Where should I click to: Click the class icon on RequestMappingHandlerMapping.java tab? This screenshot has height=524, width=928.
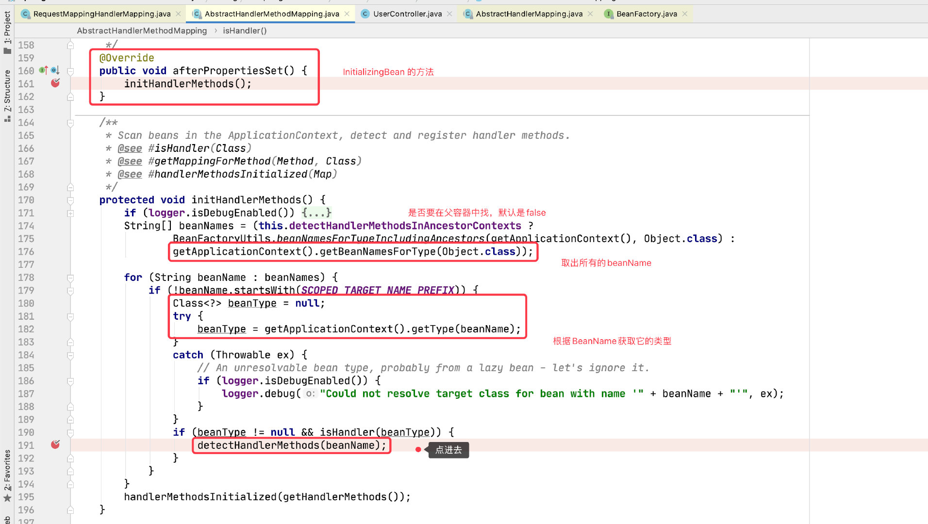[x=26, y=14]
